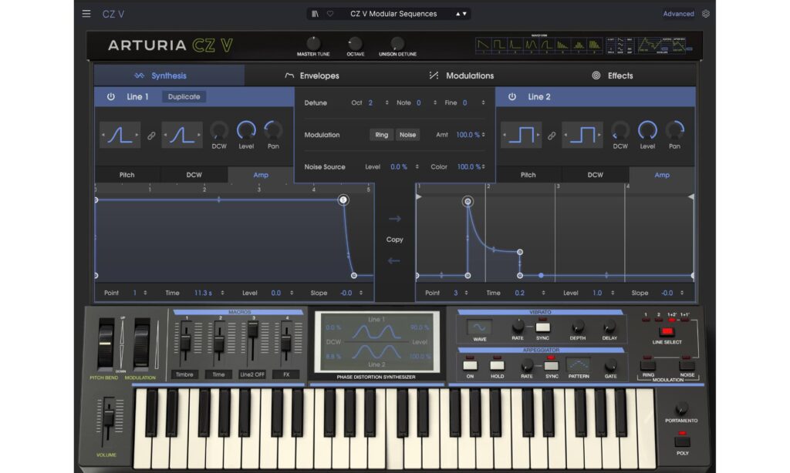This screenshot has width=790, height=473.
Task: Adjust the Modulation Amt stepper
Action: click(x=483, y=135)
